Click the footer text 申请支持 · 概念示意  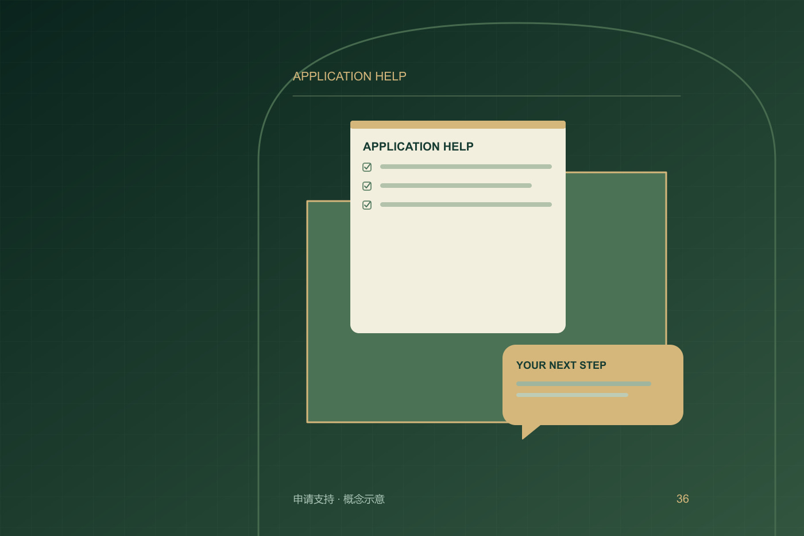[x=339, y=499]
